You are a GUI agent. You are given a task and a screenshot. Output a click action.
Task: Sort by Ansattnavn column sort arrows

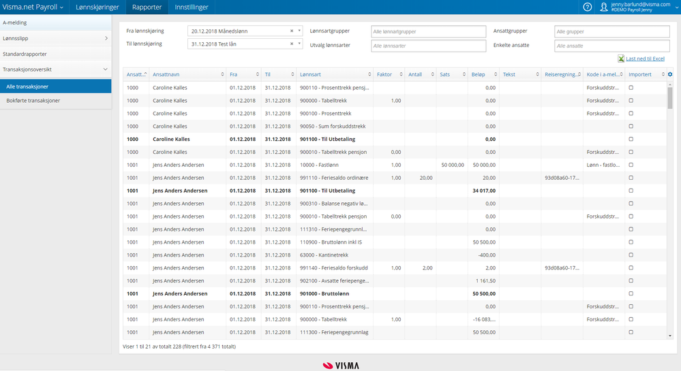[222, 74]
